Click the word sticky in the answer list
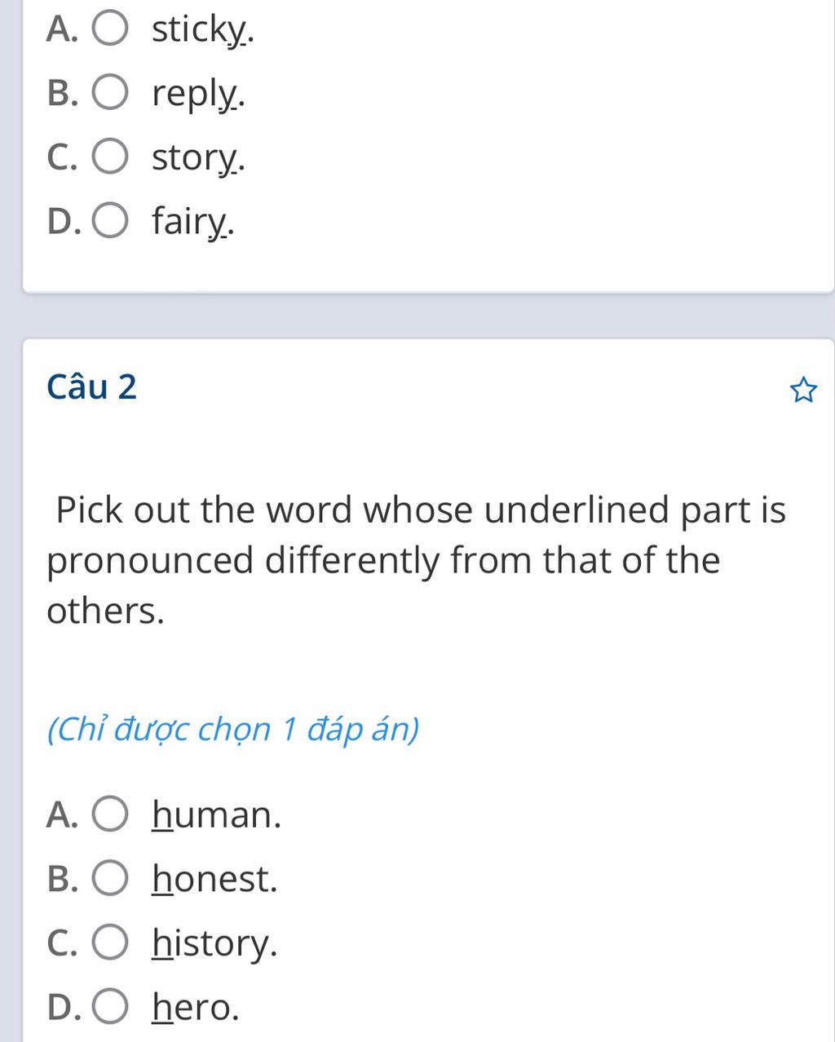835x1042 pixels. [201, 30]
